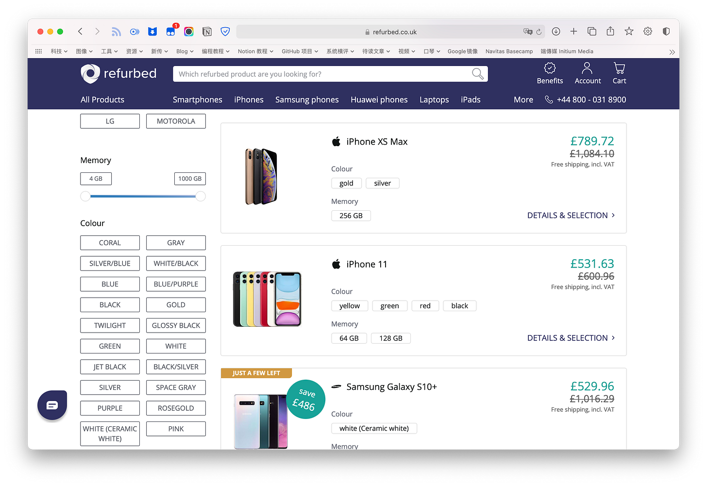Screen dimensions: 707x486
Task: Open the shopping Cart icon
Action: pos(619,68)
